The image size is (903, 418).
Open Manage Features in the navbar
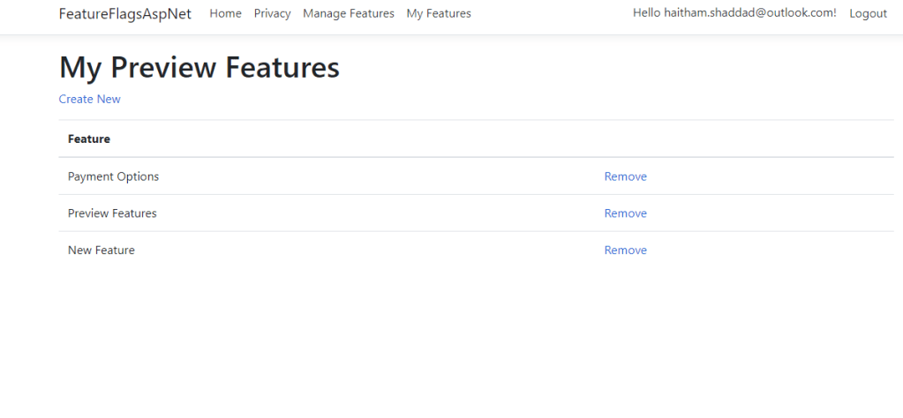[348, 14]
